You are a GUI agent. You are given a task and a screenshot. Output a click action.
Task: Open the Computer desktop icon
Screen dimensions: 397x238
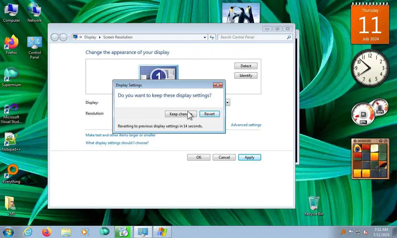tap(11, 12)
